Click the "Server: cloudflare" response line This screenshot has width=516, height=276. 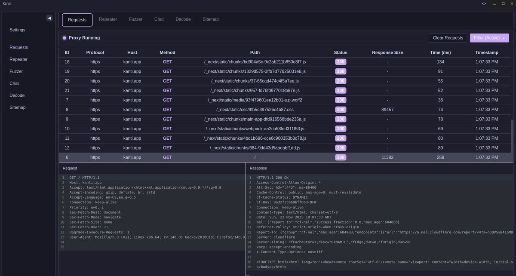click(x=276, y=237)
